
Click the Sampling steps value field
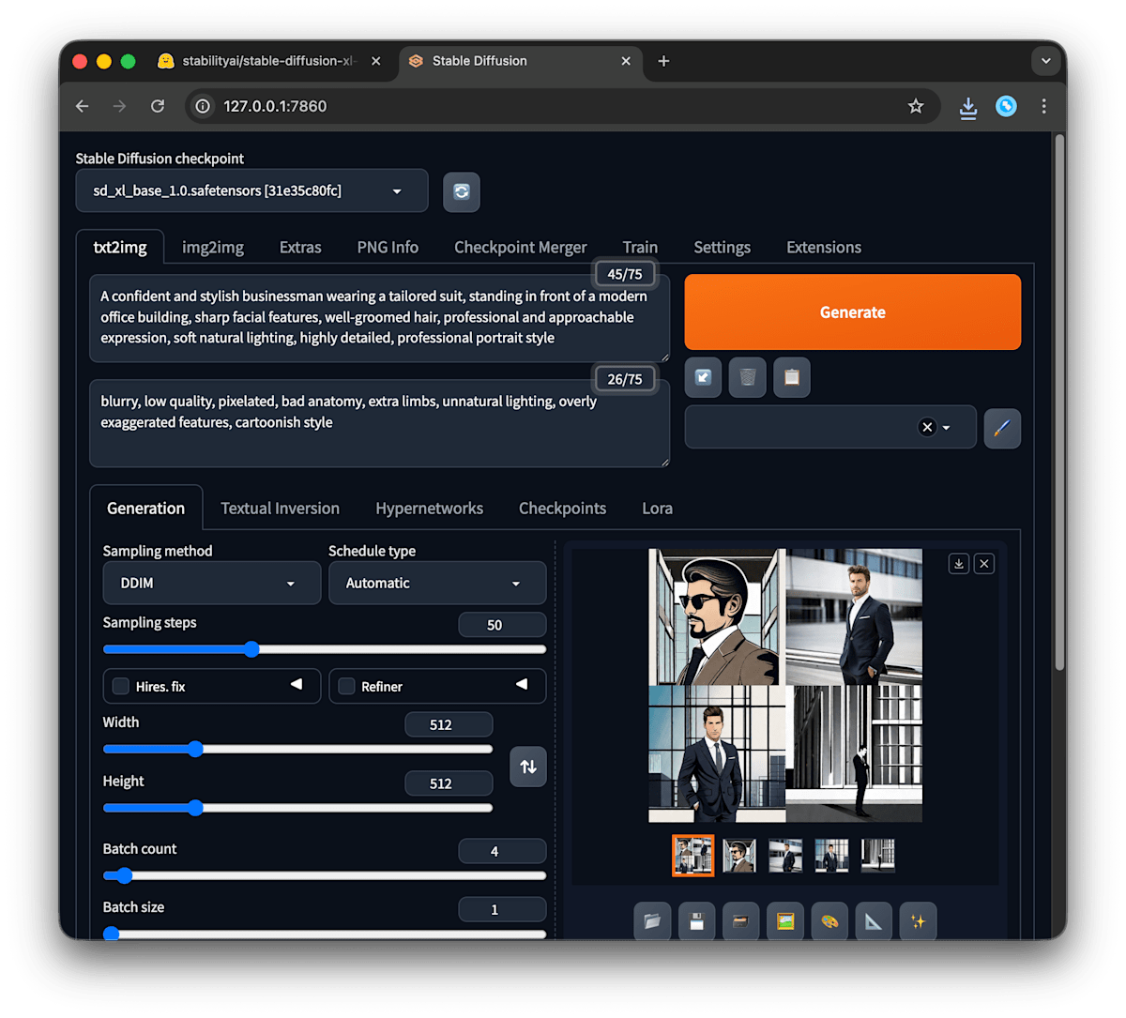pyautogui.click(x=502, y=625)
